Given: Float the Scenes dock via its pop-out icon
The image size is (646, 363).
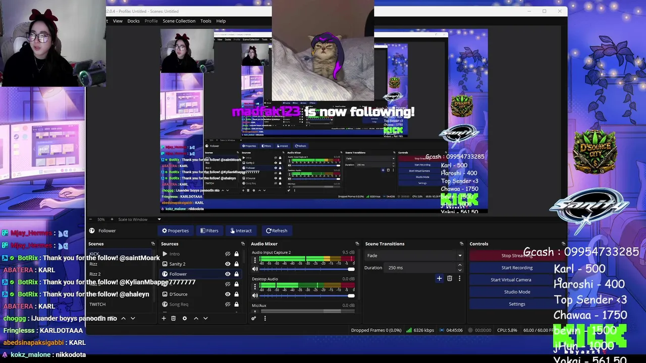Looking at the screenshot, I should [153, 244].
